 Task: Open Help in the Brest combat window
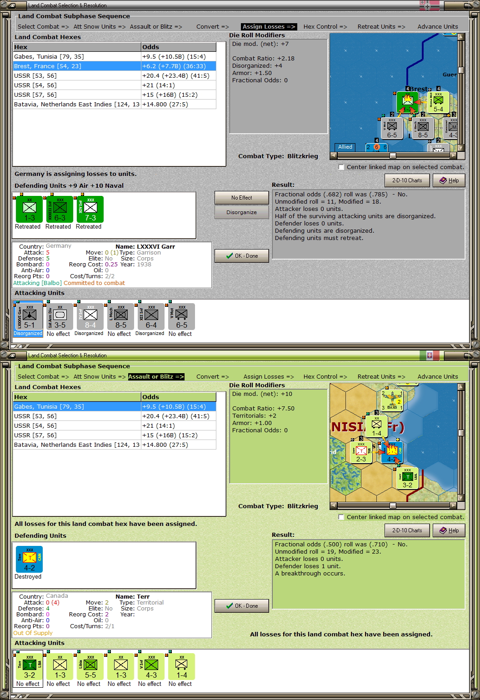pos(449,180)
